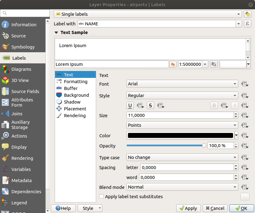The width and height of the screenshot is (255, 213).
Task: Open the Metadata section
Action: tap(23, 181)
